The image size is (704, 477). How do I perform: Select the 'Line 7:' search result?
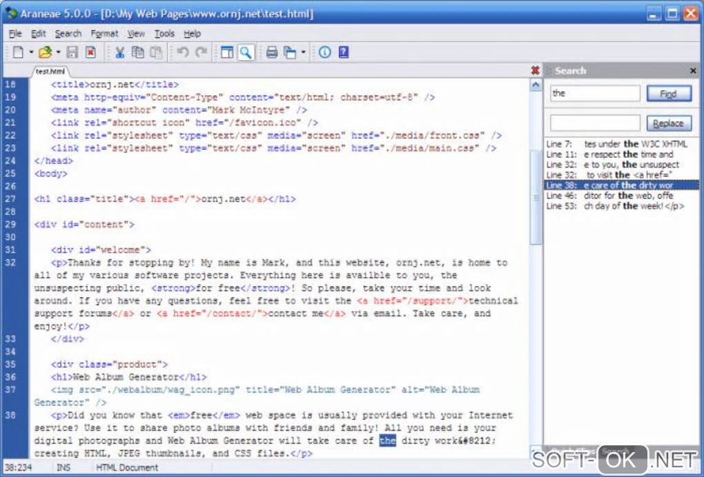(621, 144)
